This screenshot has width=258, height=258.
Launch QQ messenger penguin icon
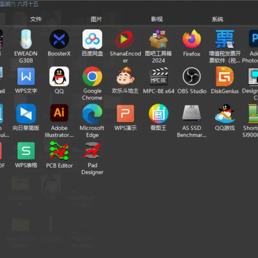point(59,77)
